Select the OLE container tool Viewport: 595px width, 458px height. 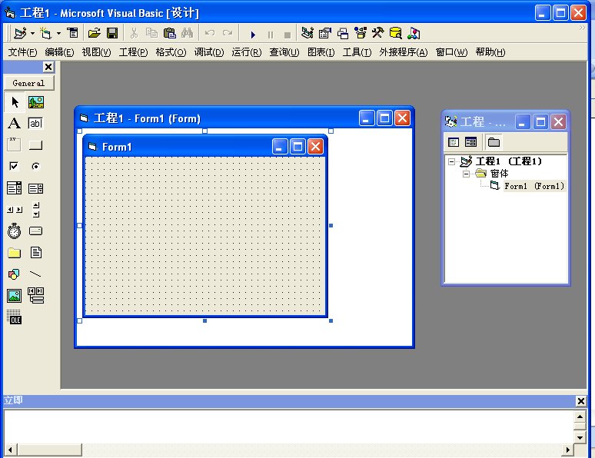(15, 317)
